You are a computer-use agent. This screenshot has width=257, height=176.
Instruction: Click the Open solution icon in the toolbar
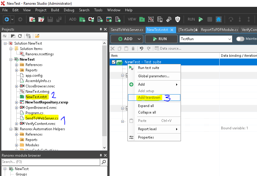pyautogui.click(x=41, y=19)
